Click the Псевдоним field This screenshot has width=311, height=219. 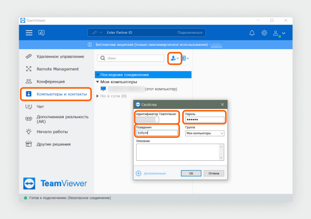click(x=157, y=133)
